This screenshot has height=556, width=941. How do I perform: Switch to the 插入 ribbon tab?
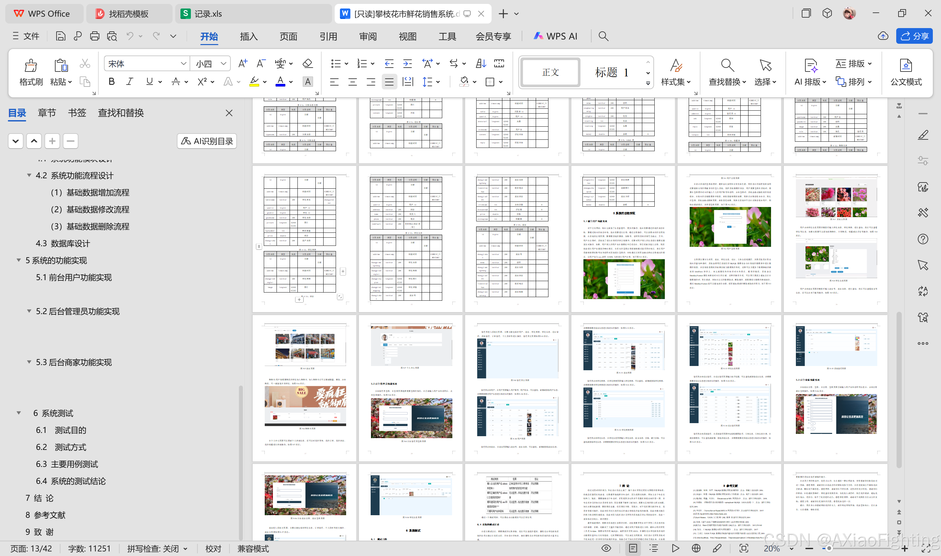click(249, 36)
